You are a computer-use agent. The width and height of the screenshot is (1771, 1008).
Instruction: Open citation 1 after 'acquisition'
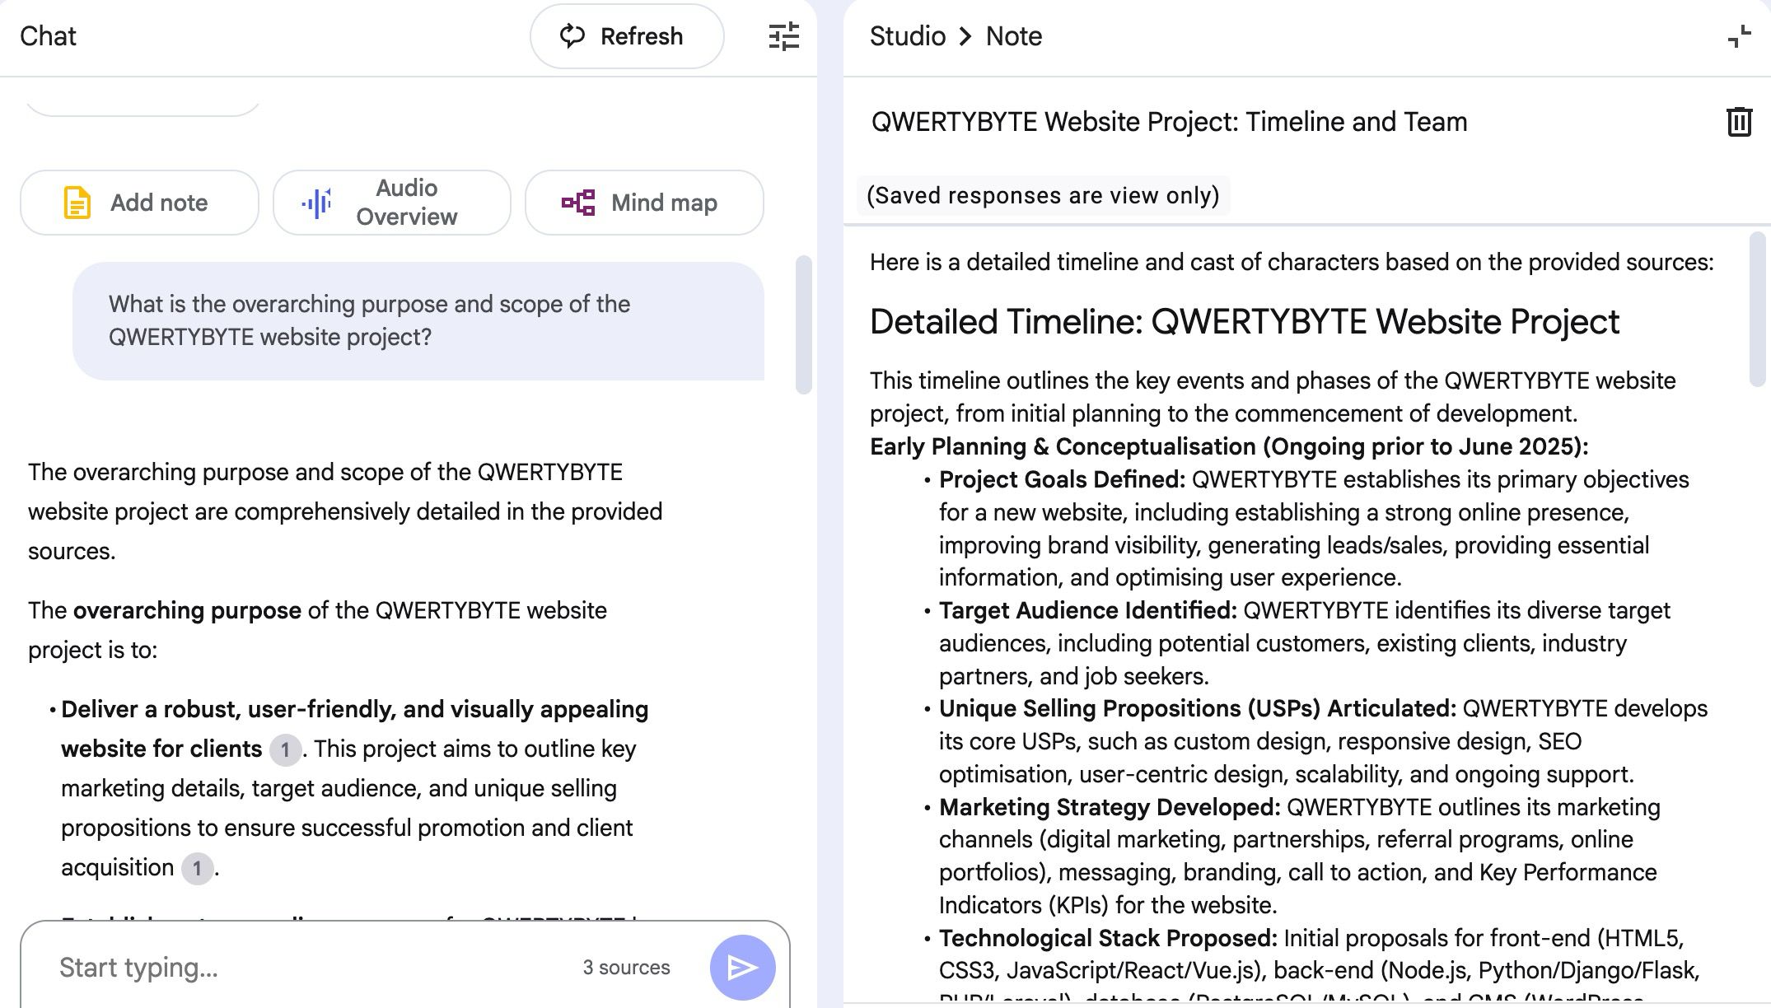click(197, 868)
